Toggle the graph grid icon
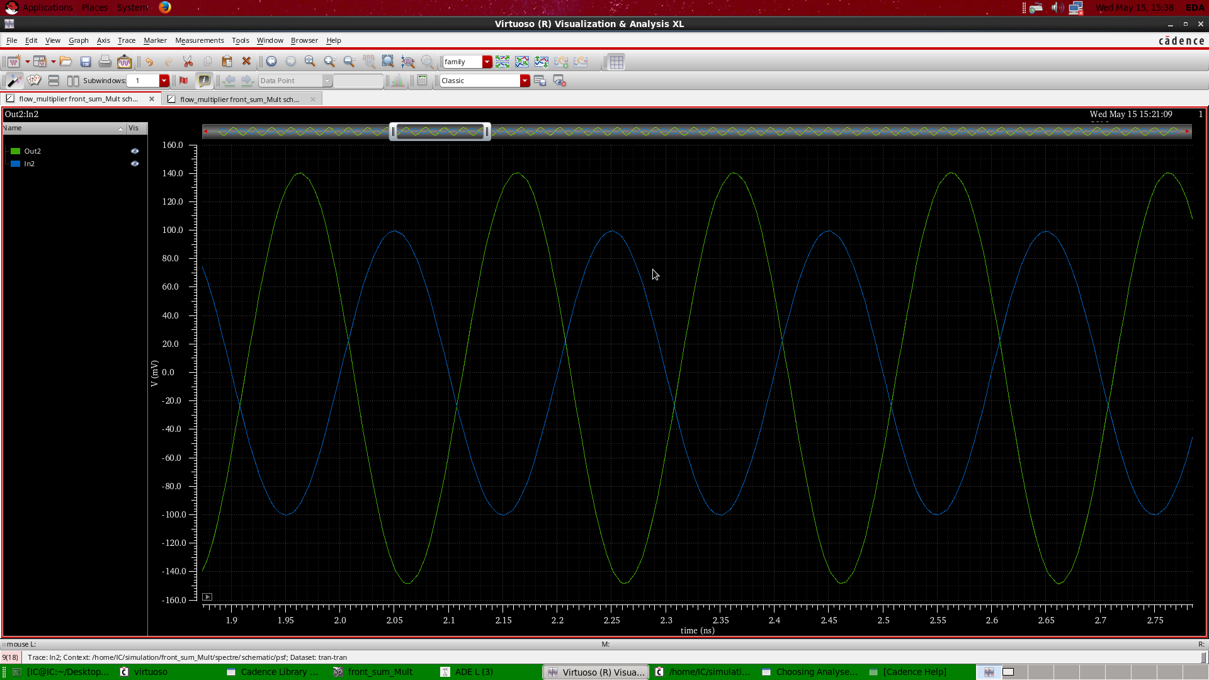The width and height of the screenshot is (1209, 680). [616, 62]
